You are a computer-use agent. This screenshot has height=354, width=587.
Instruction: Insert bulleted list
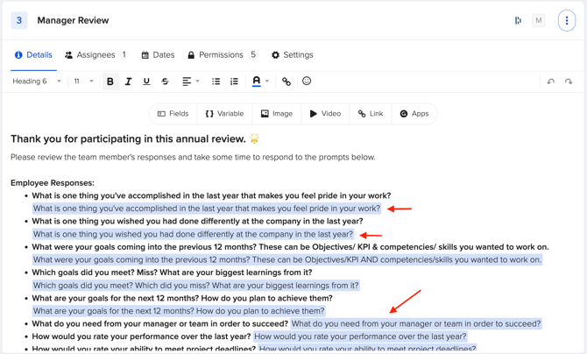(216, 81)
